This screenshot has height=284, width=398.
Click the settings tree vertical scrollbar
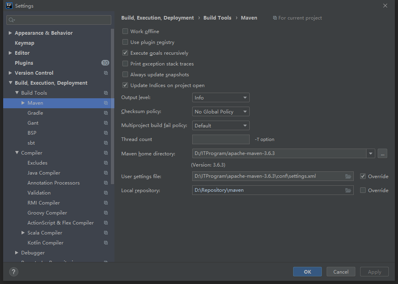112,106
